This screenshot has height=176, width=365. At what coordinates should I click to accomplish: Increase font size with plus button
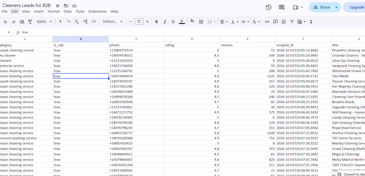click(147, 22)
